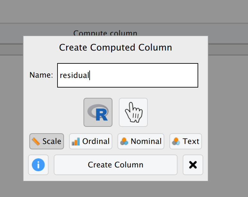Screen dimensions: 248x197
Task: Choose the drag-and-drop hand icon
Action: click(133, 112)
